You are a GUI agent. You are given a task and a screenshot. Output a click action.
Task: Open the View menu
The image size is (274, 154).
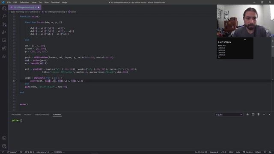34,3
